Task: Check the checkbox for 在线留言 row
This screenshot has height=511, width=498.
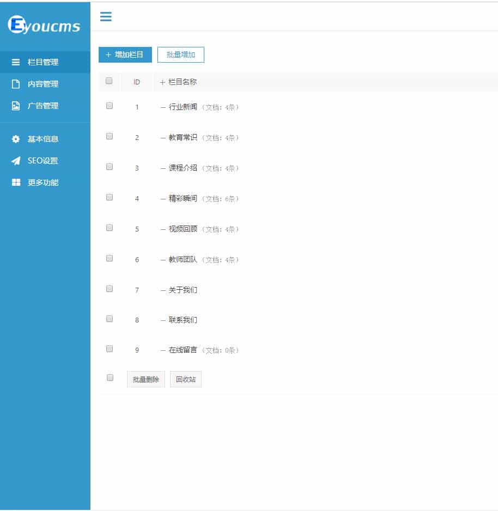Action: click(x=109, y=349)
